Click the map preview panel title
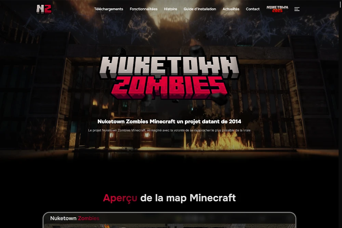 [75, 218]
